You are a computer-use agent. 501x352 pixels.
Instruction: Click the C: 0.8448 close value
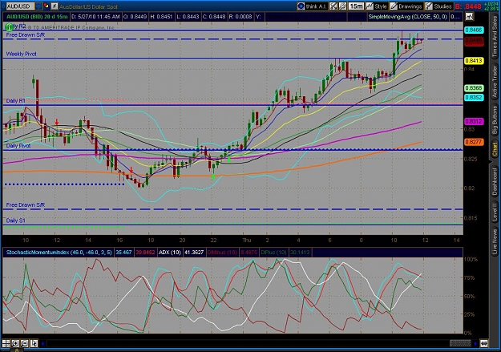coord(214,17)
